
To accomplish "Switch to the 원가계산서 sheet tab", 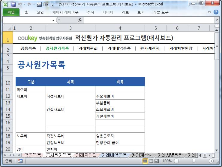I will [142, 155].
